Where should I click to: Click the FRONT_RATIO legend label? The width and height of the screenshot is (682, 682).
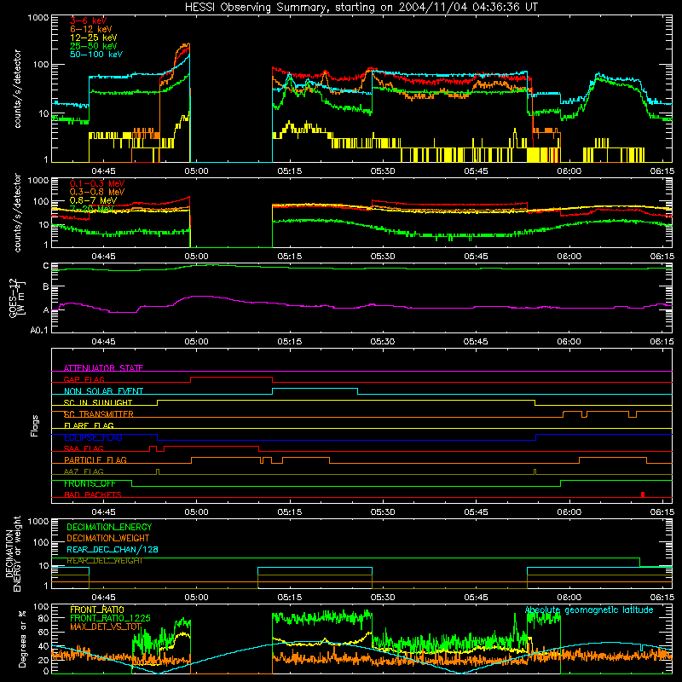click(x=97, y=610)
